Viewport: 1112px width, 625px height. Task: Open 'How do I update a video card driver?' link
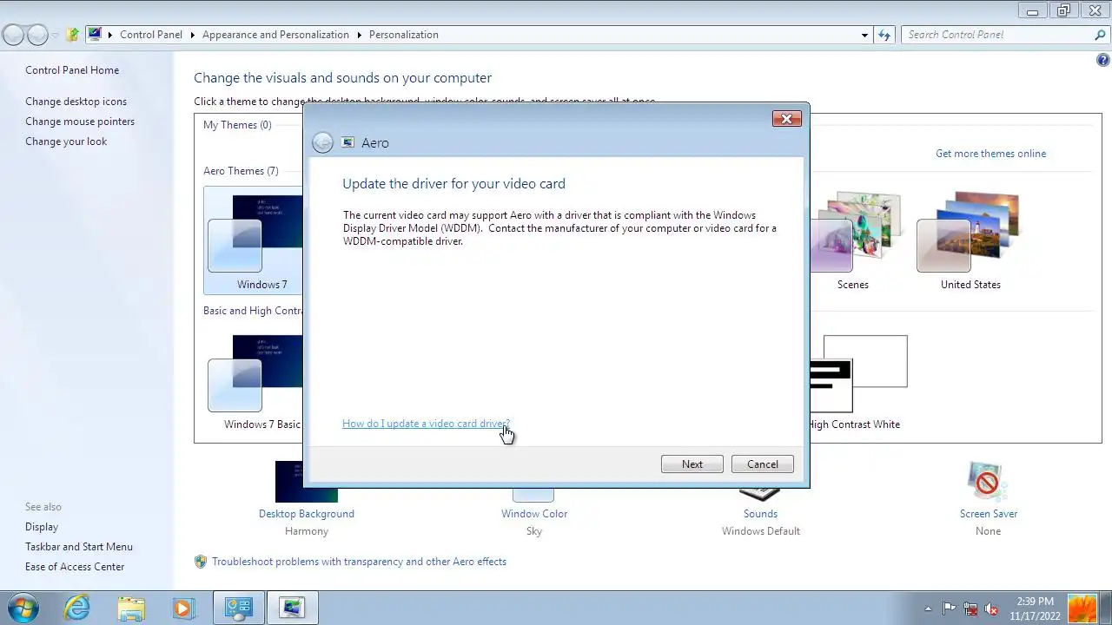coord(426,424)
